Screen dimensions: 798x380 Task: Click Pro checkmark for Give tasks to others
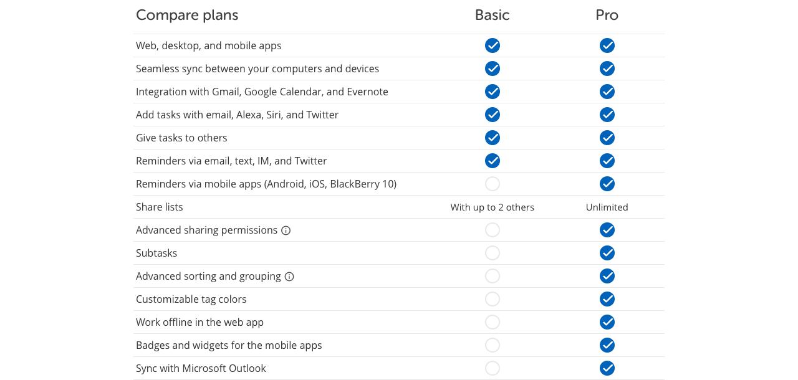(607, 138)
